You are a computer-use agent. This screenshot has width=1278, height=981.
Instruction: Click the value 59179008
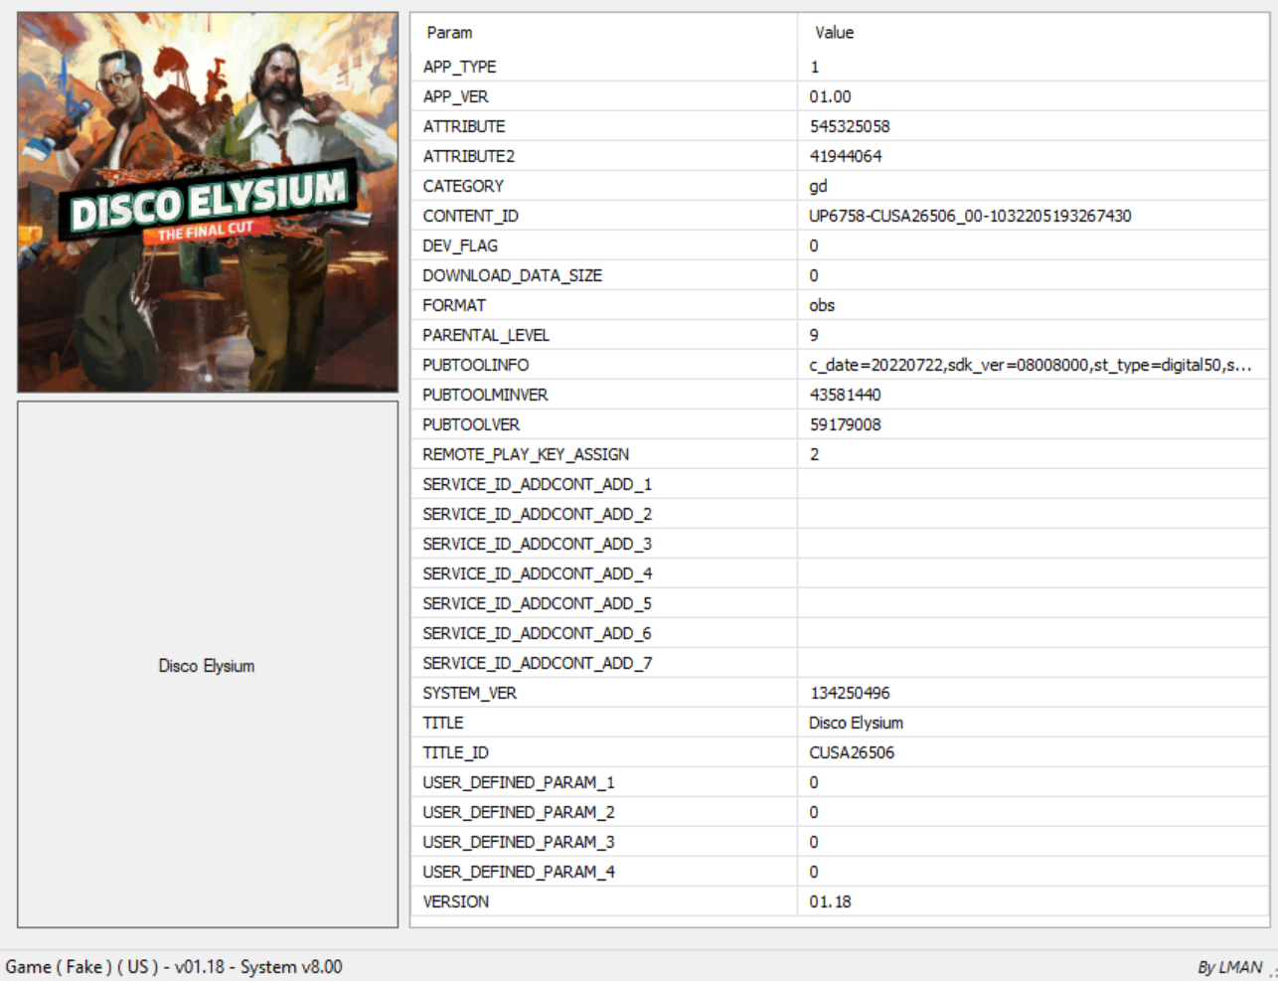pos(846,424)
